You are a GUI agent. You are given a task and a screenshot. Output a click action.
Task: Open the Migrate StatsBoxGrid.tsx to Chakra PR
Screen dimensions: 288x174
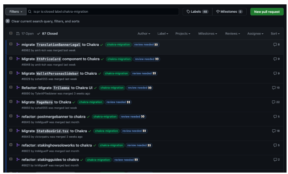tap(54, 131)
